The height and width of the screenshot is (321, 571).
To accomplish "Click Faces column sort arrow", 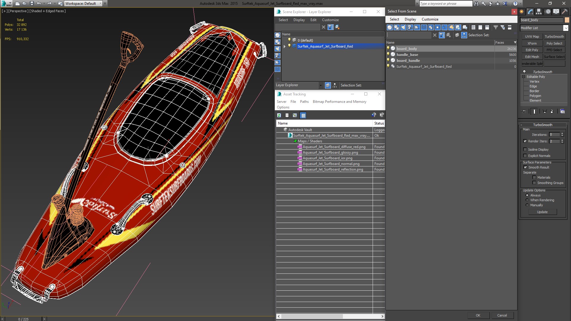I will tap(515, 43).
